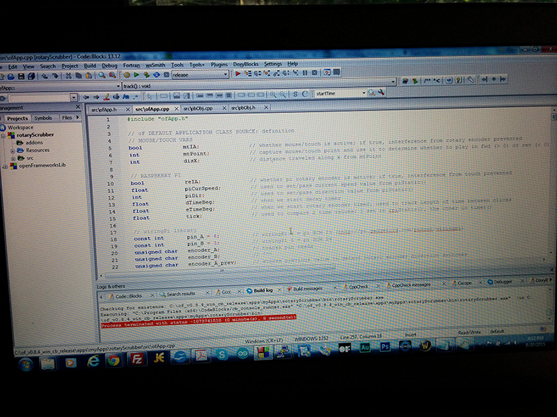This screenshot has width=557, height=417.
Task: Open the Settings menu
Action: point(272,64)
